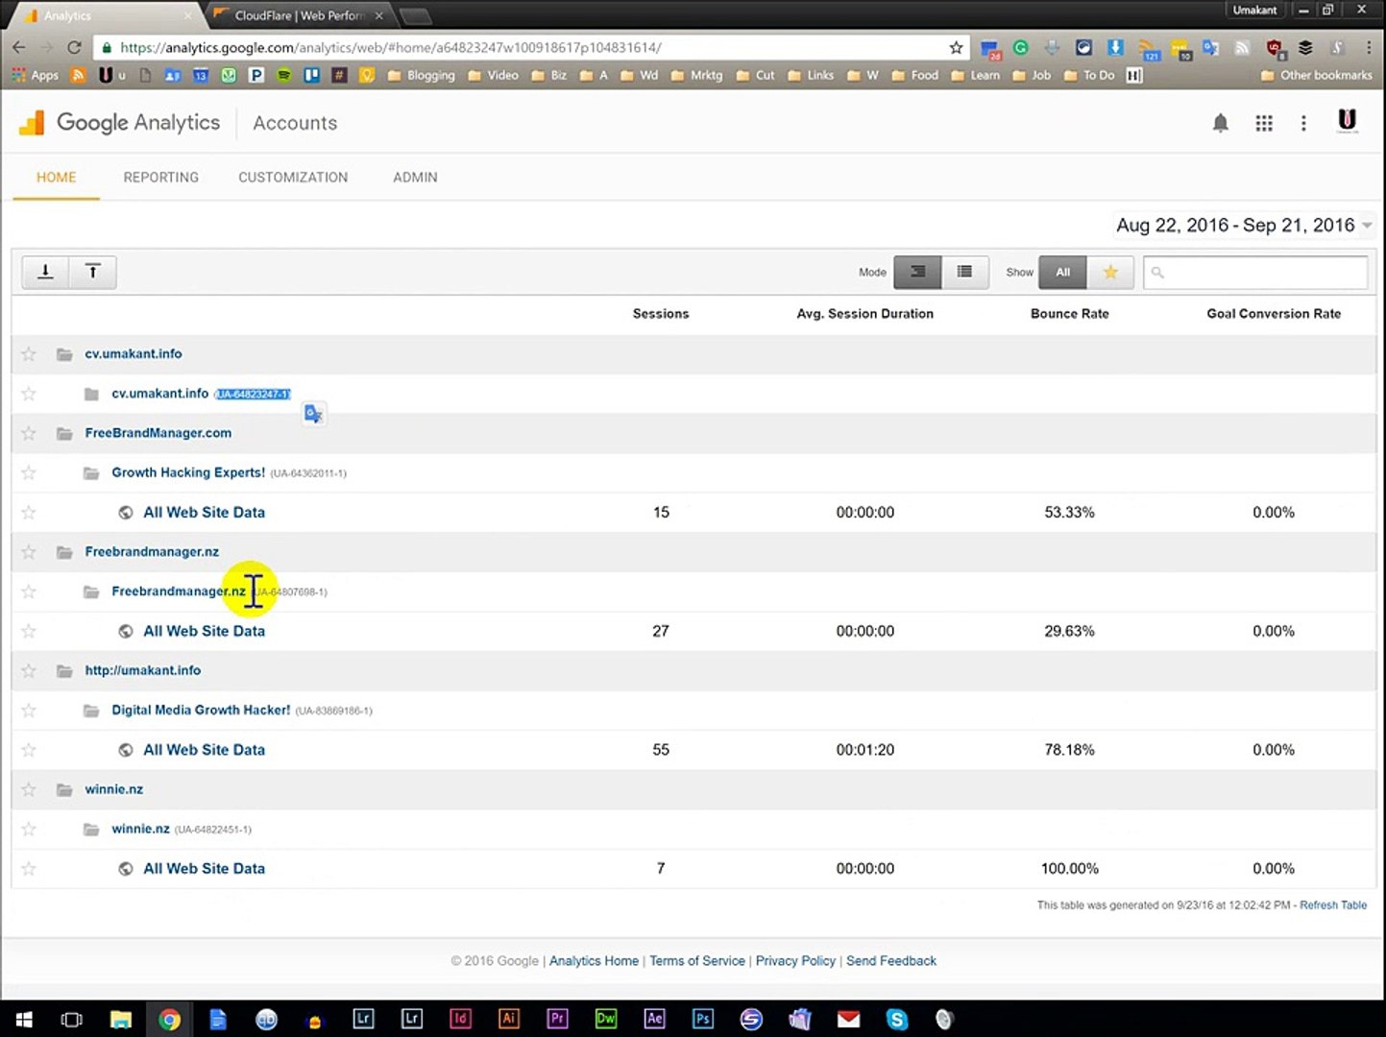
Task: Open the Blogging bookmarks folder
Action: [x=421, y=75]
